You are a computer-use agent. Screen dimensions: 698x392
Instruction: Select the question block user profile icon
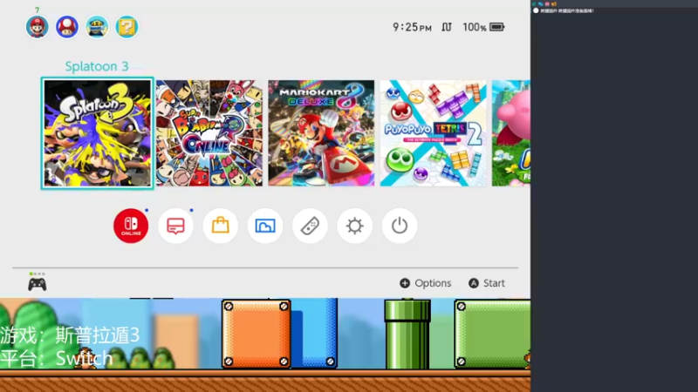click(x=127, y=27)
